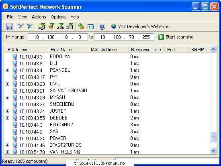This screenshot has height=166, width=221.
Task: Expand the 10.100.43.34 JUSTER node
Action: pos(8,111)
